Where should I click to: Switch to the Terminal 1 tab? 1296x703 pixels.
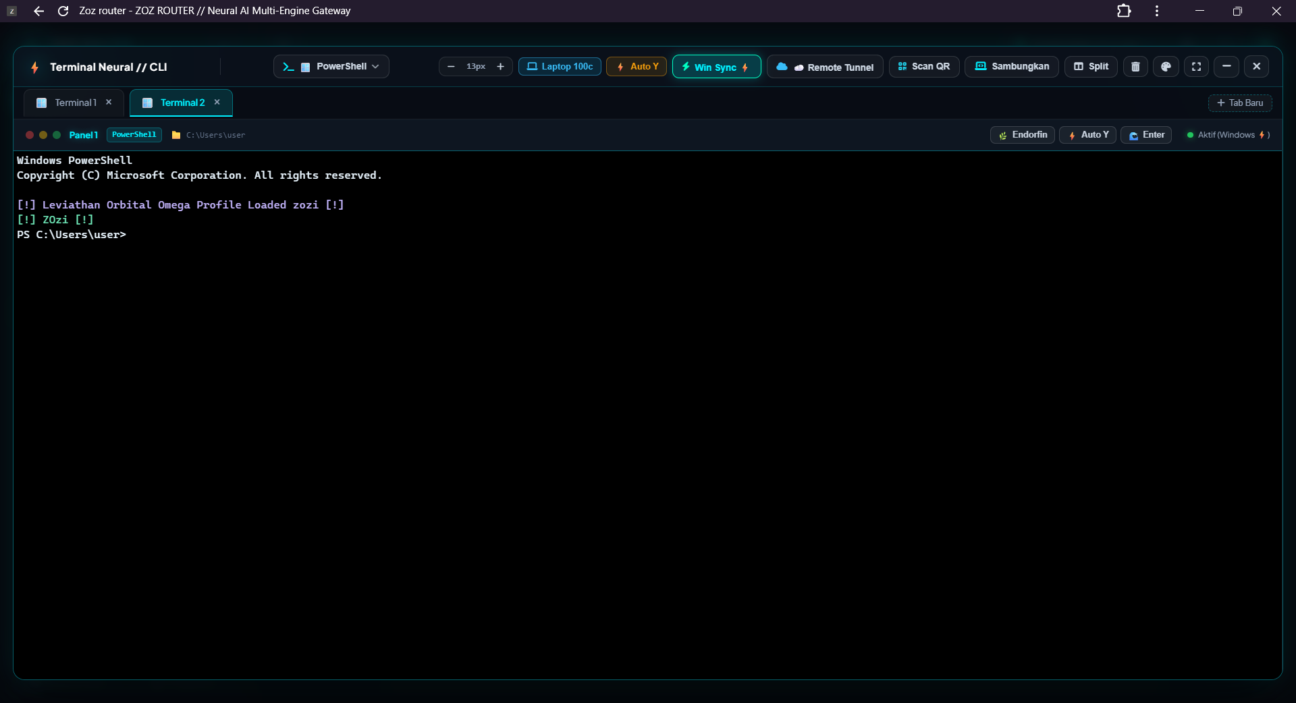pos(76,103)
